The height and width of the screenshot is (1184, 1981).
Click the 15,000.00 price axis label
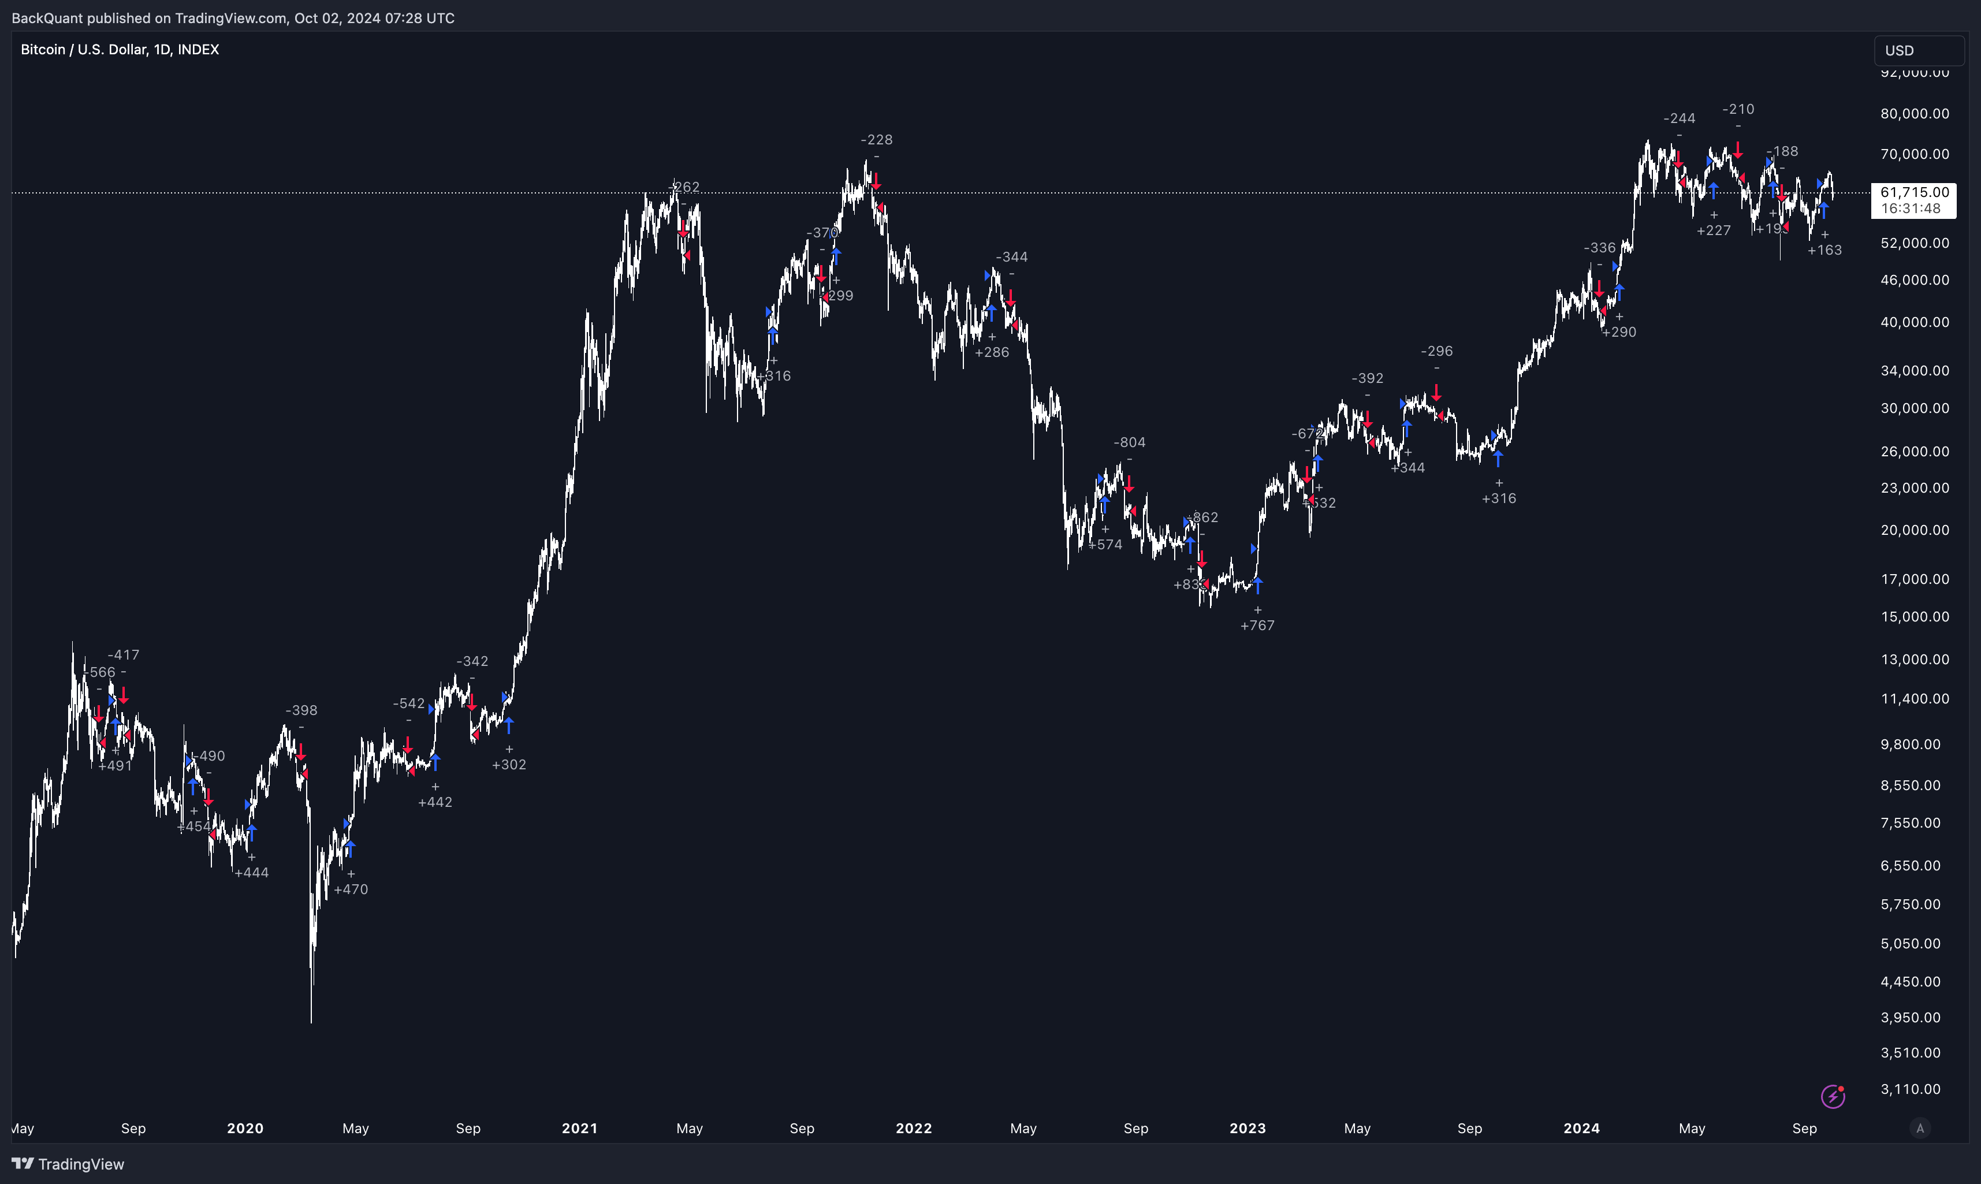(x=1914, y=617)
